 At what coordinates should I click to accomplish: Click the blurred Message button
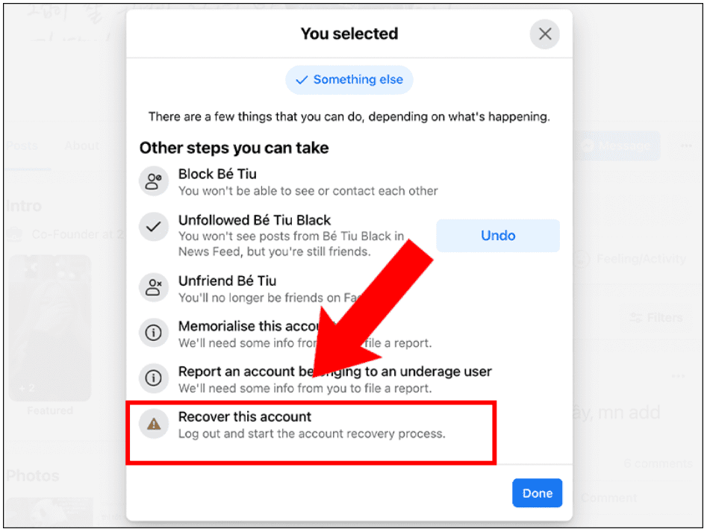pos(617,146)
